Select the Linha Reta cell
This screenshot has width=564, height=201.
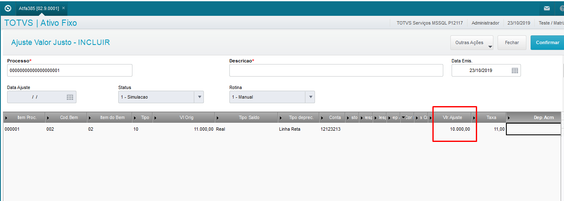298,129
